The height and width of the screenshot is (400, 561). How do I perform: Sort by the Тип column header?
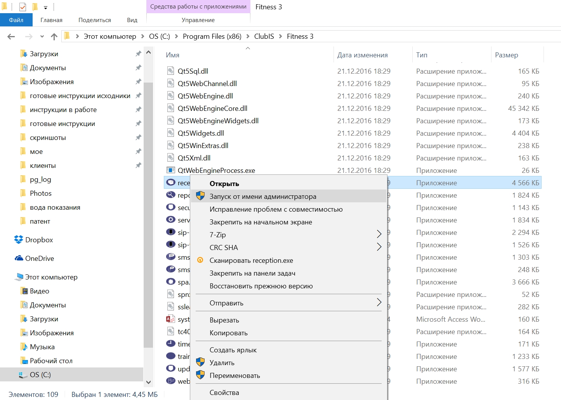coord(422,55)
